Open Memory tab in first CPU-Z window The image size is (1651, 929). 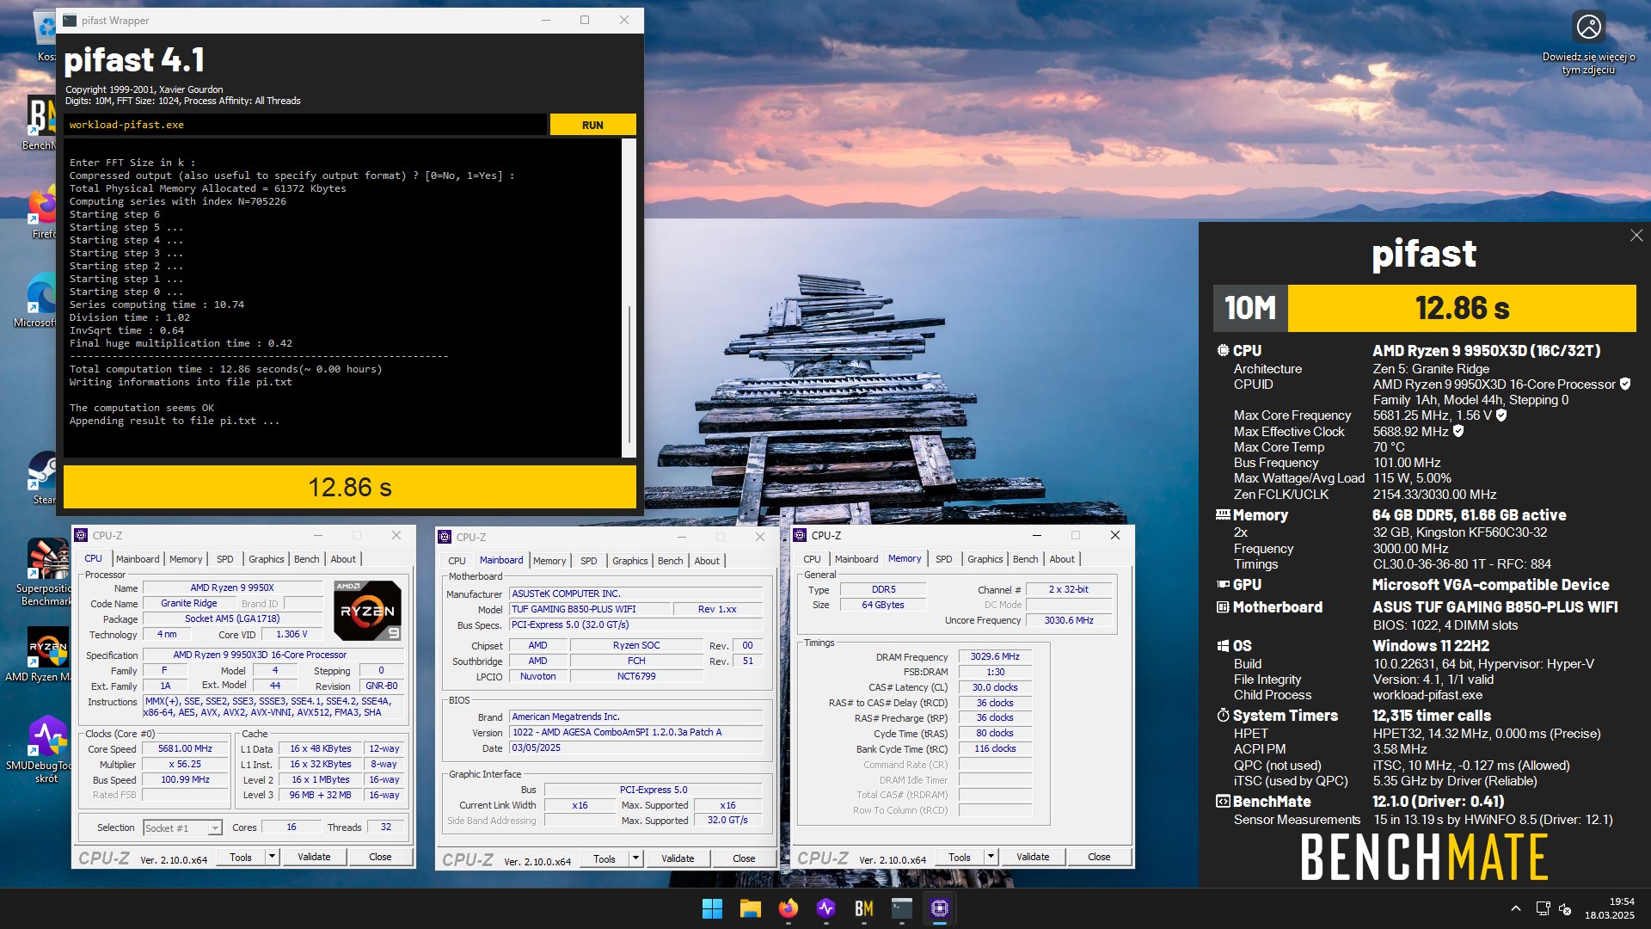coord(186,559)
